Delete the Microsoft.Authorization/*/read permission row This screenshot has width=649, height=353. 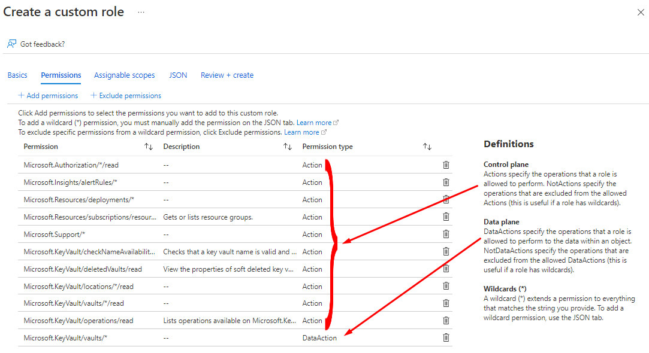pyautogui.click(x=446, y=165)
